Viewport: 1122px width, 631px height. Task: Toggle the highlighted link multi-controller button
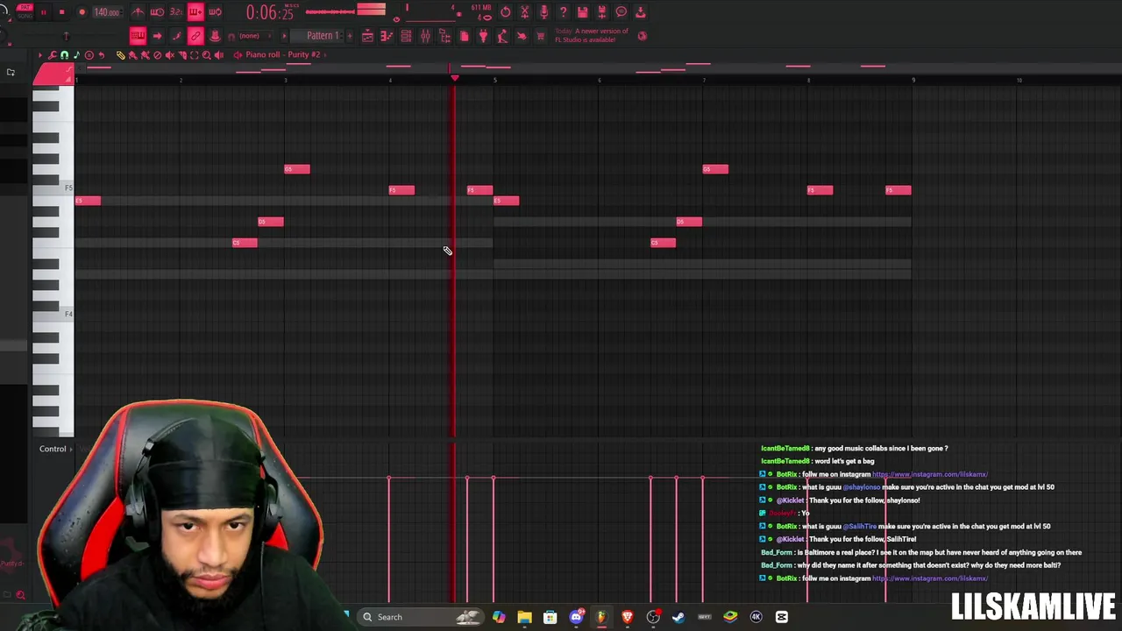coord(195,36)
